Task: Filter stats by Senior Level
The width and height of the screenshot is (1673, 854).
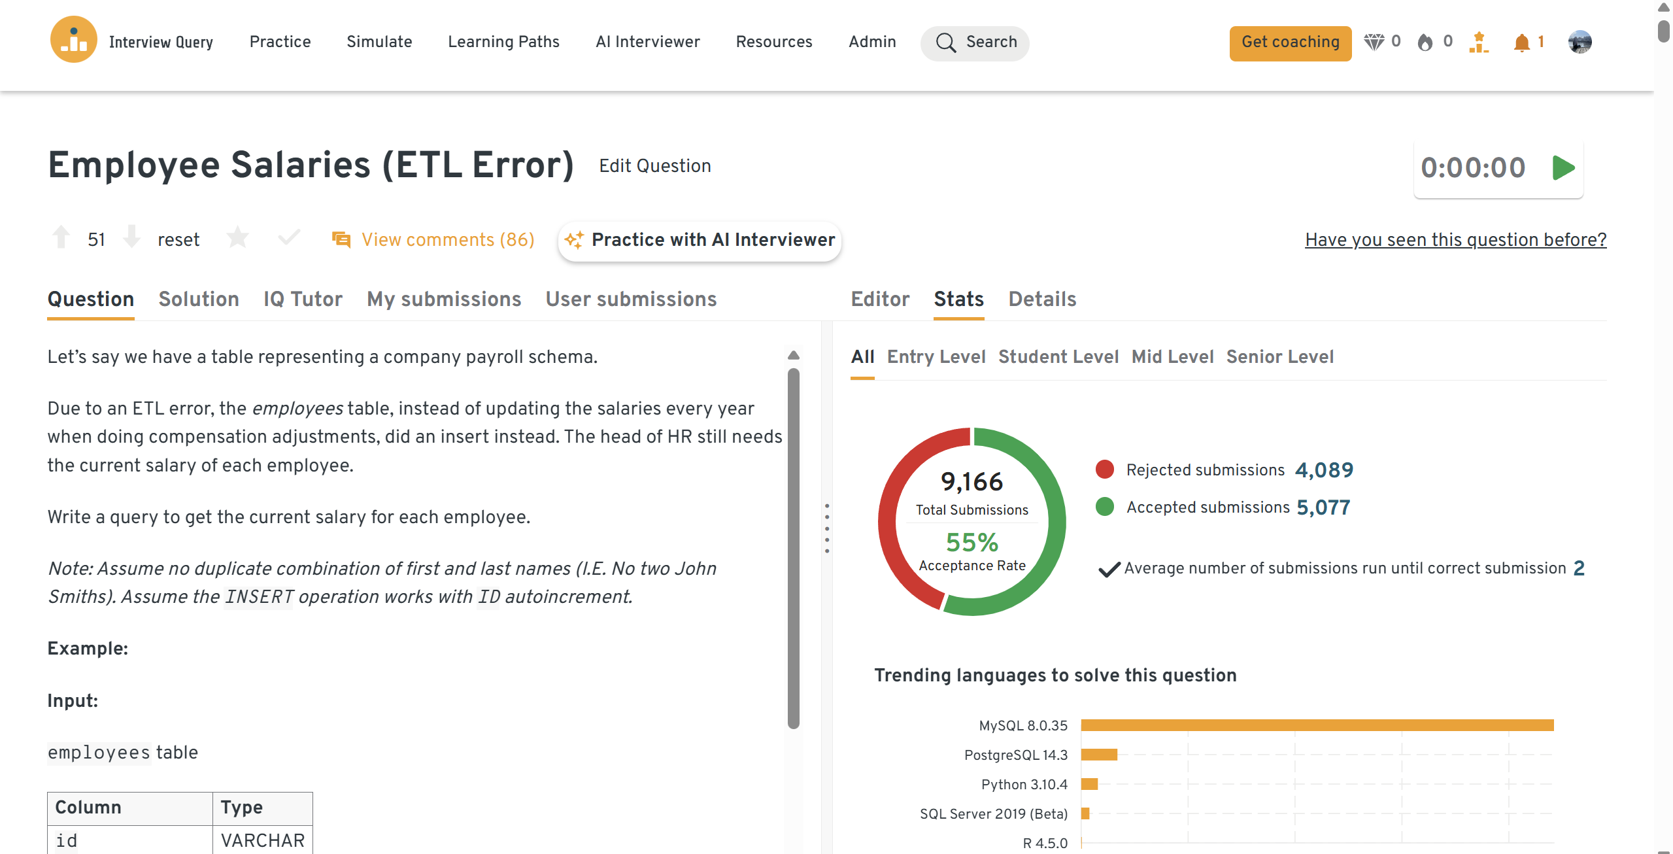Action: point(1279,357)
